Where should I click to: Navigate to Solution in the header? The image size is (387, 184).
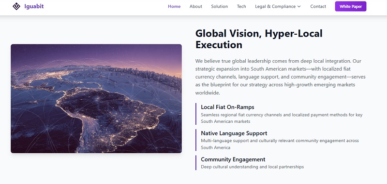point(220,6)
